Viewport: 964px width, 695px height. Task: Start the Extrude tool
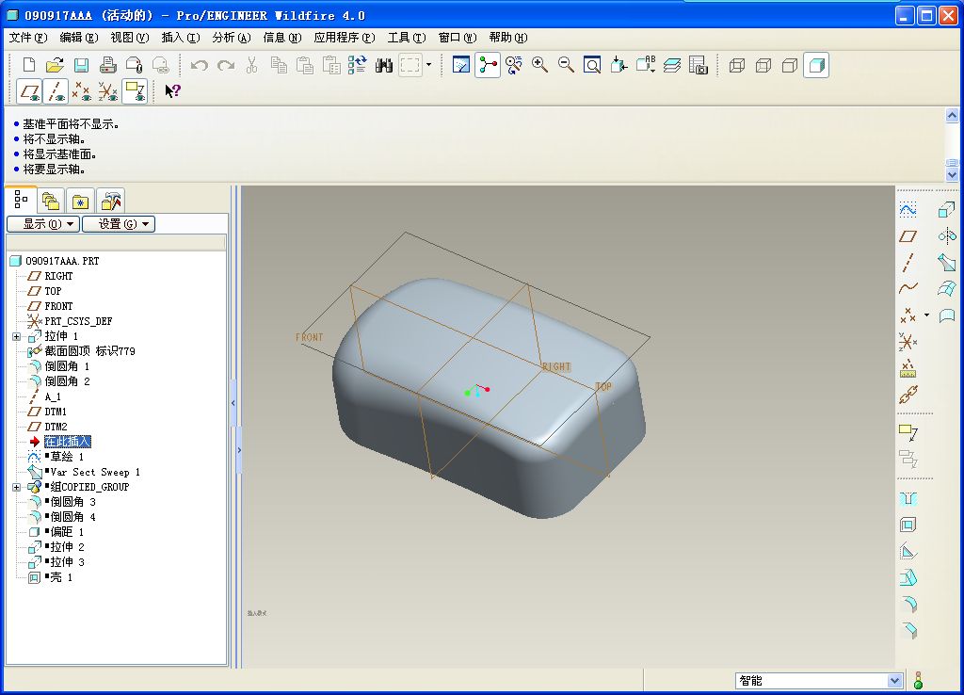pyautogui.click(x=947, y=210)
